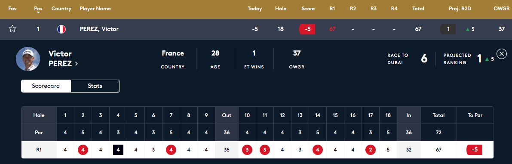Click the birdie circle on hole 7
Screen dimensions: 512x164
[x=171, y=150]
